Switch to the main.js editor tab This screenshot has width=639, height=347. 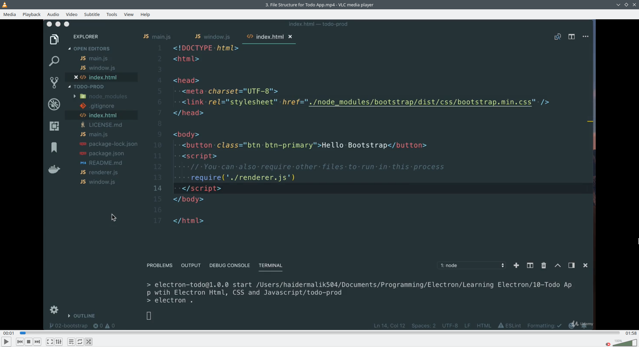pos(157,37)
